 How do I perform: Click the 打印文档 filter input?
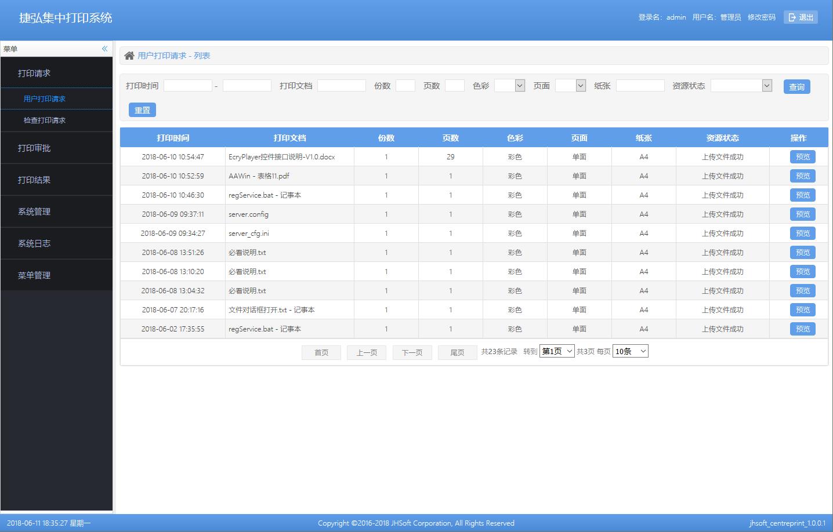click(x=342, y=86)
